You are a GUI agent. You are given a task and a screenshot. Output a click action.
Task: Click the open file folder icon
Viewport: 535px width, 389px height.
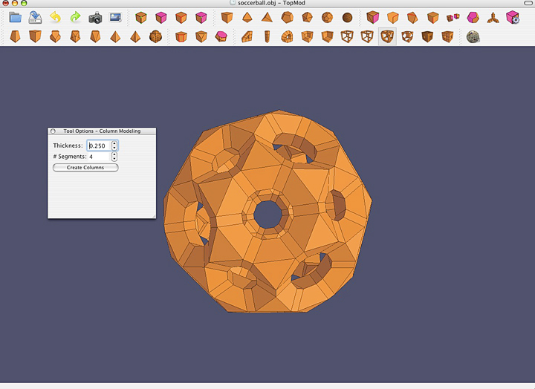tap(15, 17)
